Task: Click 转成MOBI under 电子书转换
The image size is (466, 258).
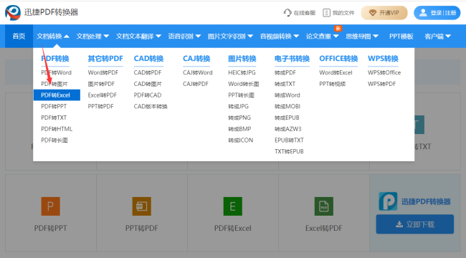Action: pos(287,106)
